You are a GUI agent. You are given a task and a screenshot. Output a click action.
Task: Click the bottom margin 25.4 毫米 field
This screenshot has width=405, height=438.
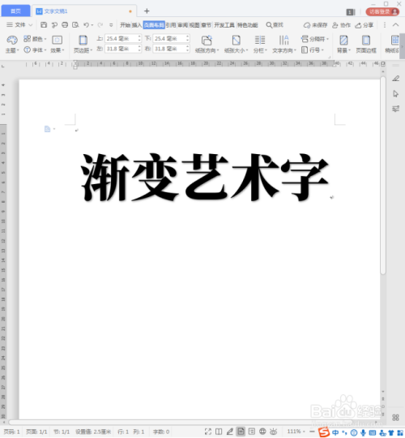pos(171,39)
